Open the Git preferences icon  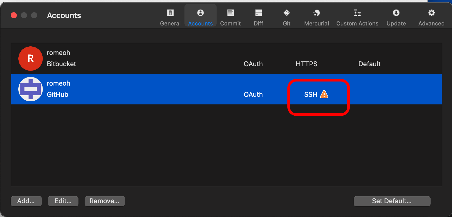[x=287, y=13]
